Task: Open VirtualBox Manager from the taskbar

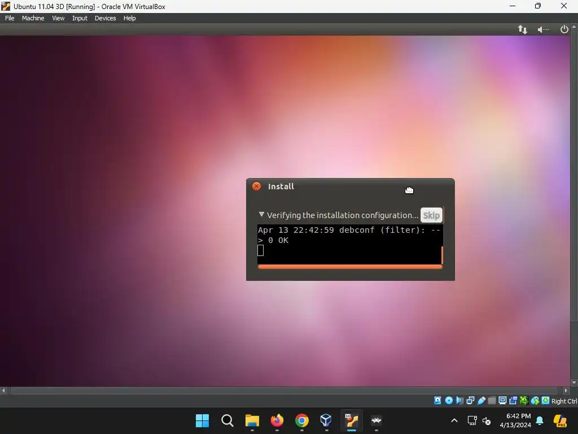Action: pos(326,420)
